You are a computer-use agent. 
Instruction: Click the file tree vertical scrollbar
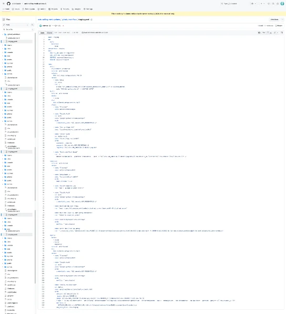point(35,85)
